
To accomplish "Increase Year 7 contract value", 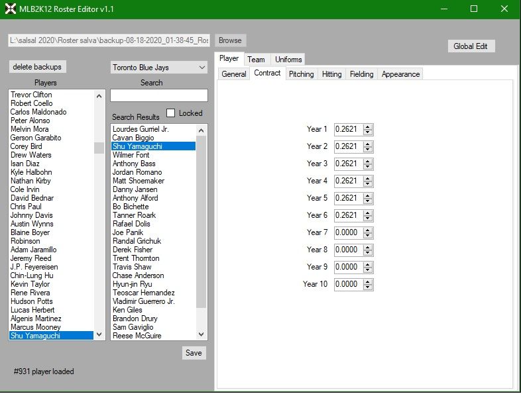I will [x=367, y=230].
